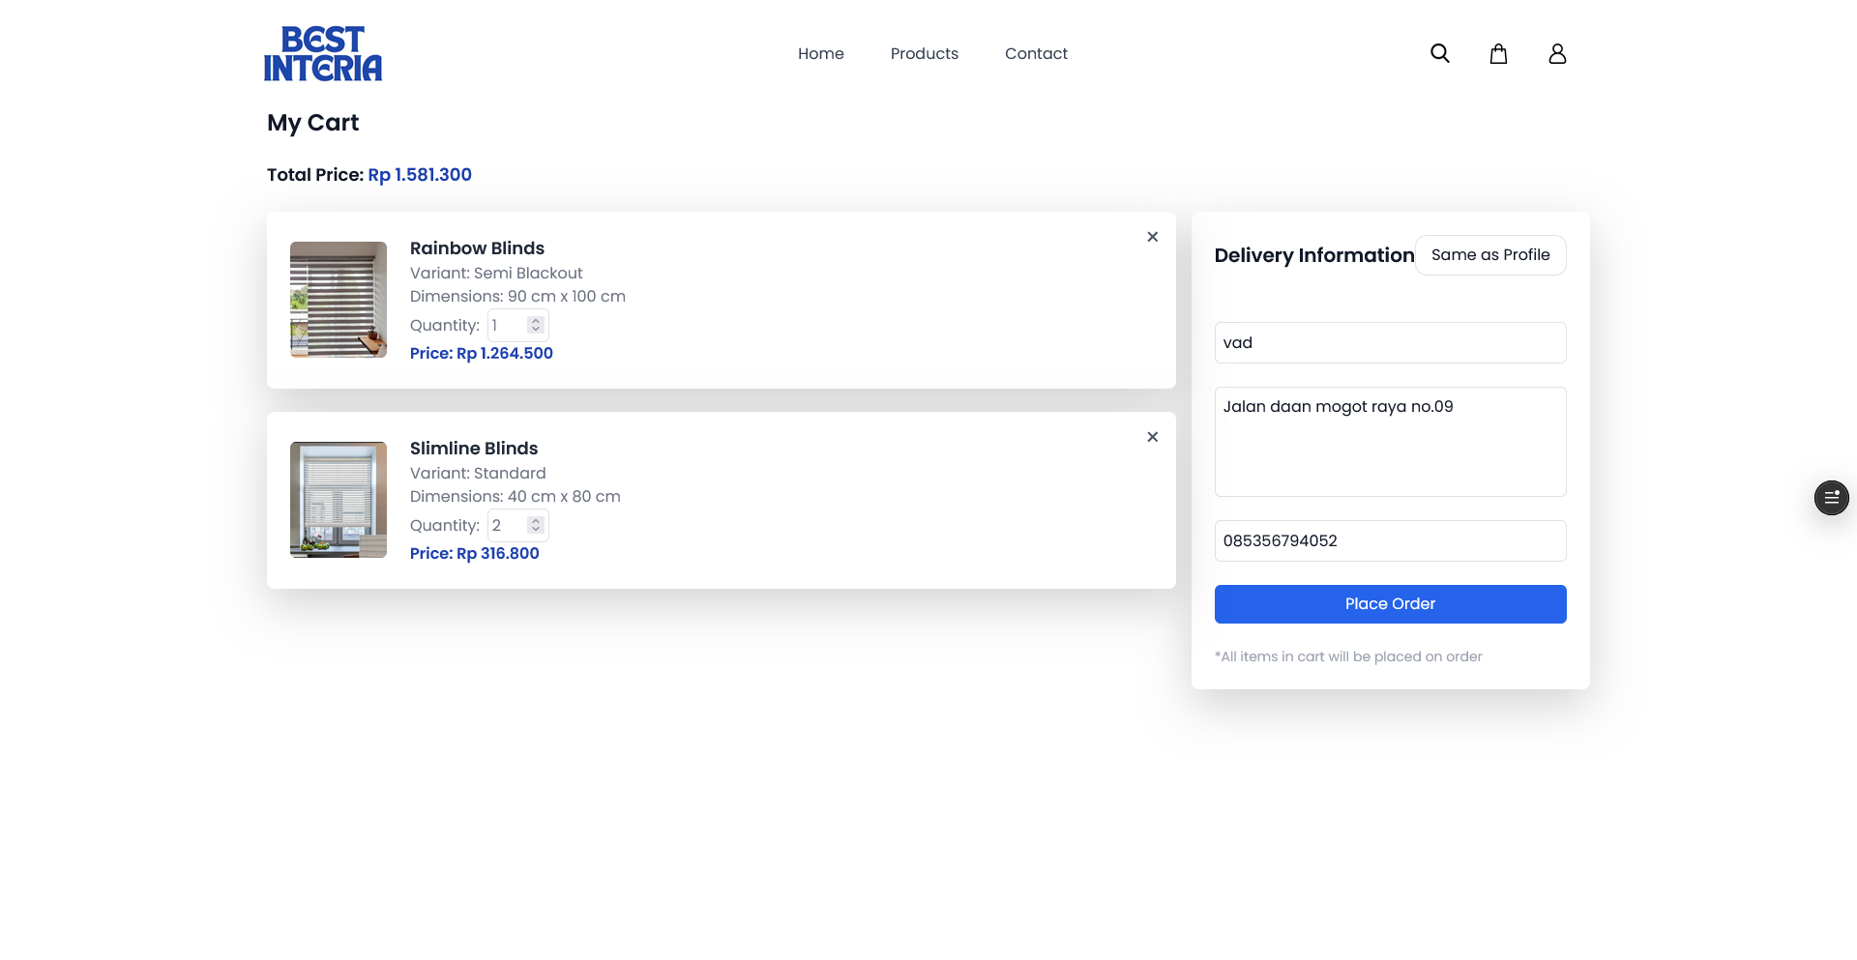Remove Rainbow Blinds from cart
Viewport: 1857px width, 960px height.
1152,237
